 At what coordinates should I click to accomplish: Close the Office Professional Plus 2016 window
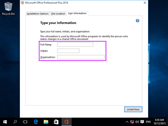(145, 3)
